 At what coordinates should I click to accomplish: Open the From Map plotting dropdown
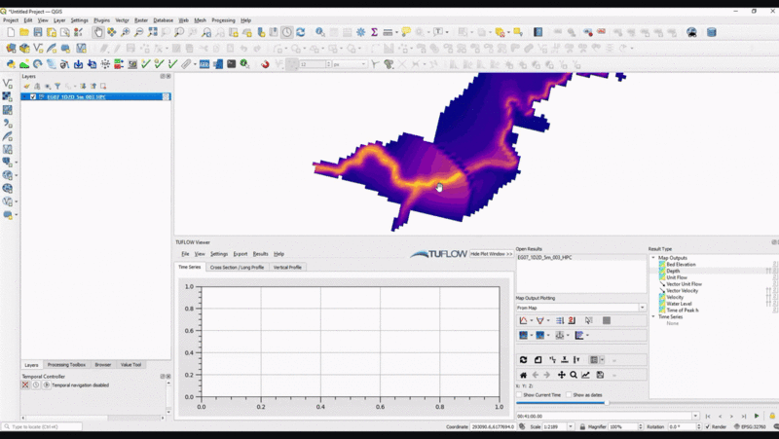pyautogui.click(x=642, y=308)
